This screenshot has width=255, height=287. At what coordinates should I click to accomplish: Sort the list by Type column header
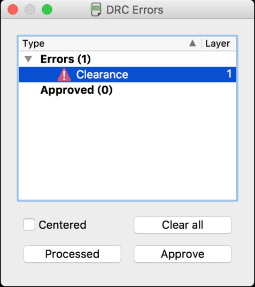click(110, 43)
